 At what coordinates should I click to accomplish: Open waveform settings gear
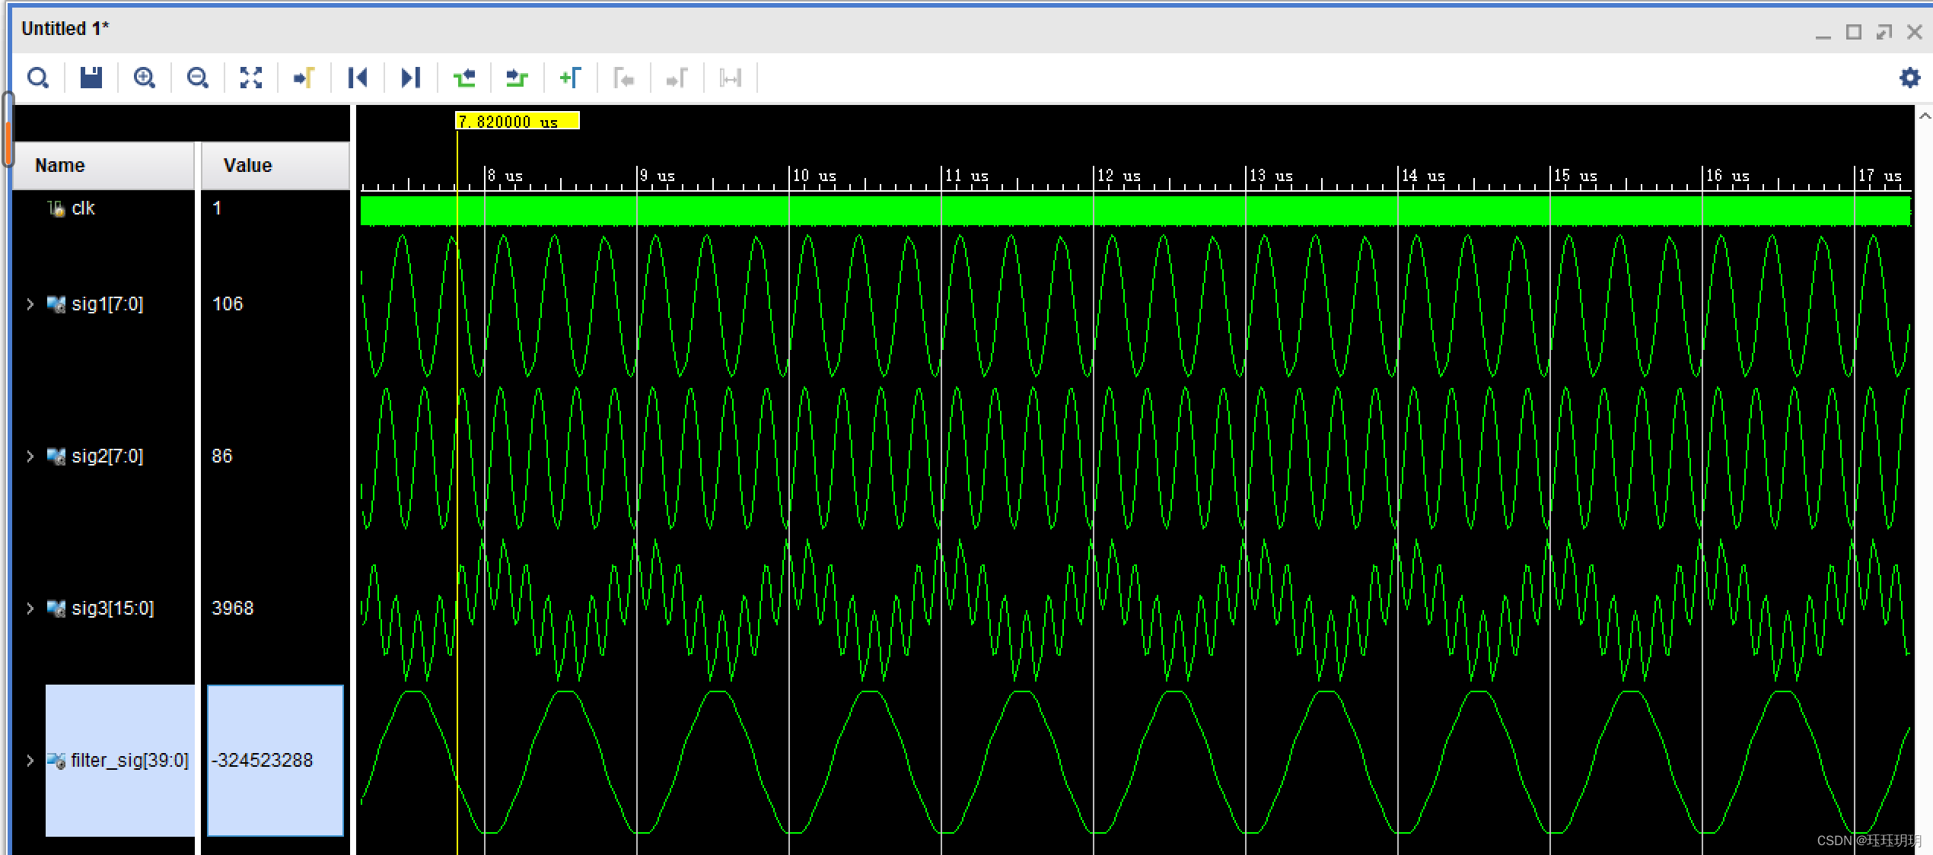tap(1909, 78)
